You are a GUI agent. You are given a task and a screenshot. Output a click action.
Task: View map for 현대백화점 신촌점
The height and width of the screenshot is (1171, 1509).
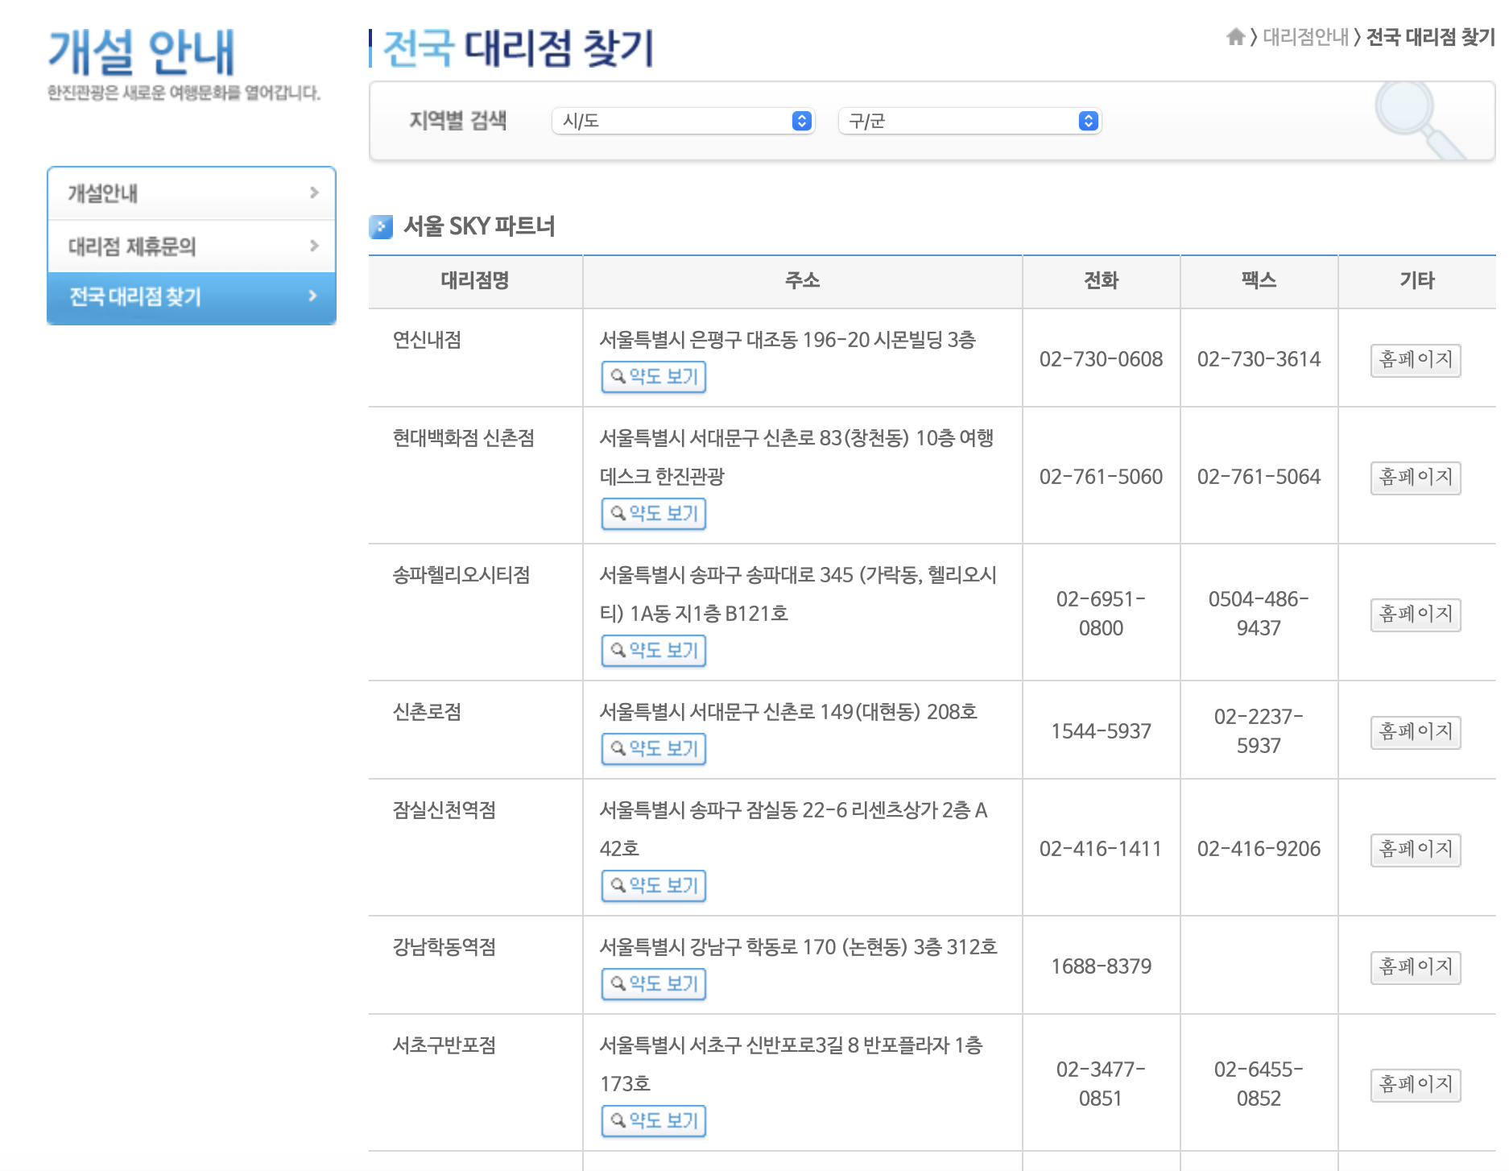(x=654, y=514)
